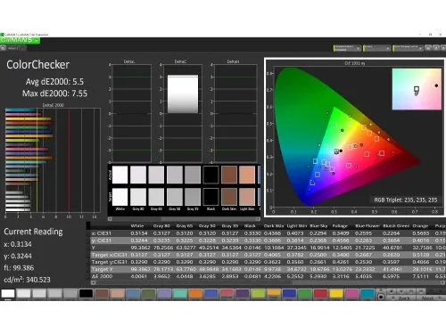The height and width of the screenshot is (334, 446).
Task: Click the White column header in data table
Action: click(x=137, y=226)
